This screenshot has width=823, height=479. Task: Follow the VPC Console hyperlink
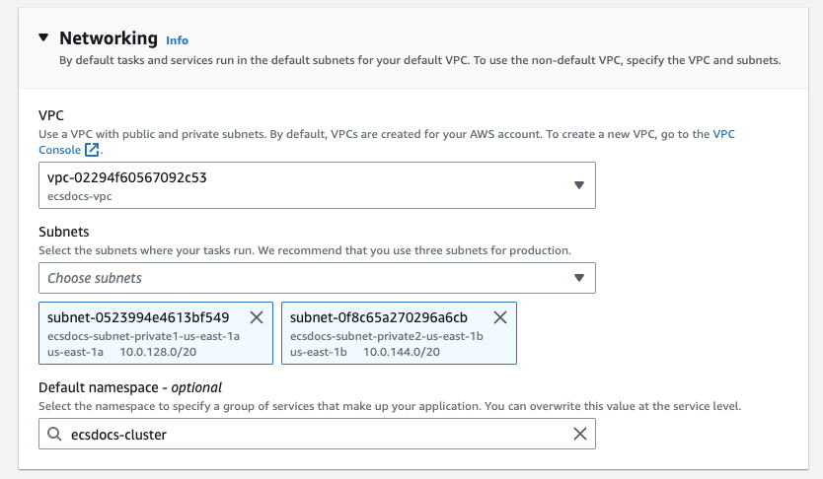point(723,133)
